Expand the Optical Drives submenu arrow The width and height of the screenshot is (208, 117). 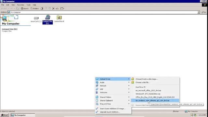(129, 79)
